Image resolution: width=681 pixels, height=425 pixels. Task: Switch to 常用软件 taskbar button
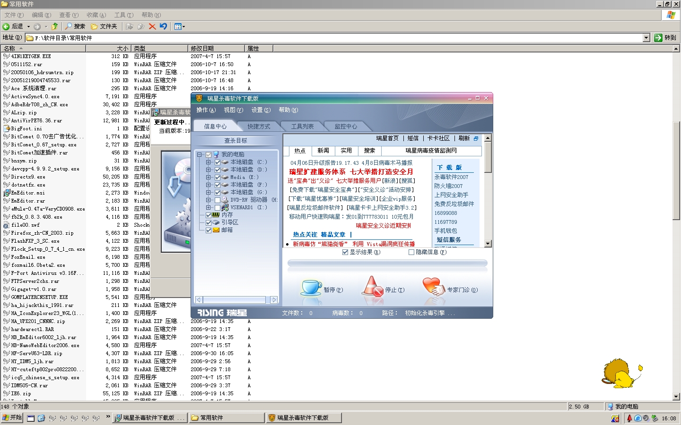pos(227,418)
